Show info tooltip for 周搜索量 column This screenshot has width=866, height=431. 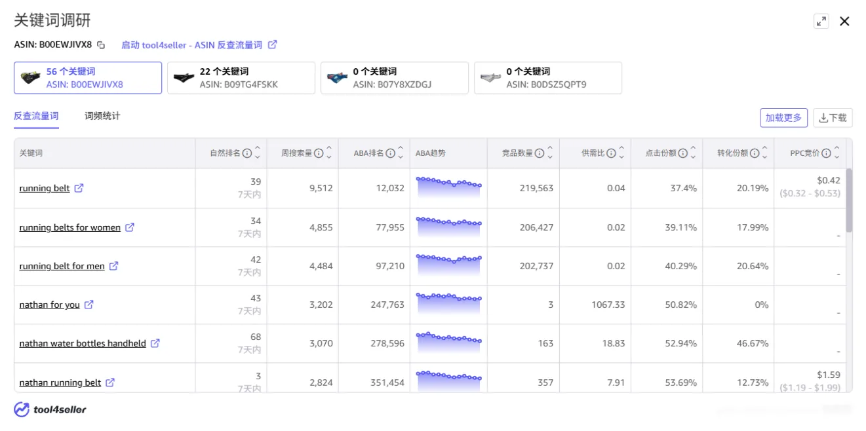[319, 153]
